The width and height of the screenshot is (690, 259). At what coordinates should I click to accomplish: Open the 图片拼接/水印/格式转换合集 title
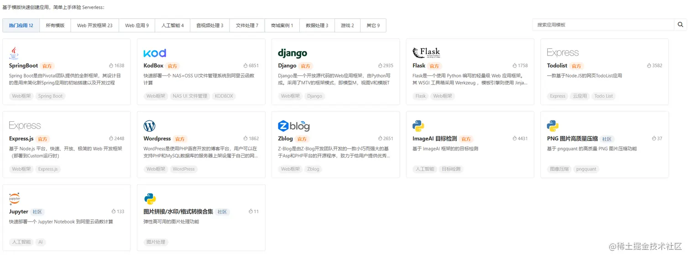point(178,212)
